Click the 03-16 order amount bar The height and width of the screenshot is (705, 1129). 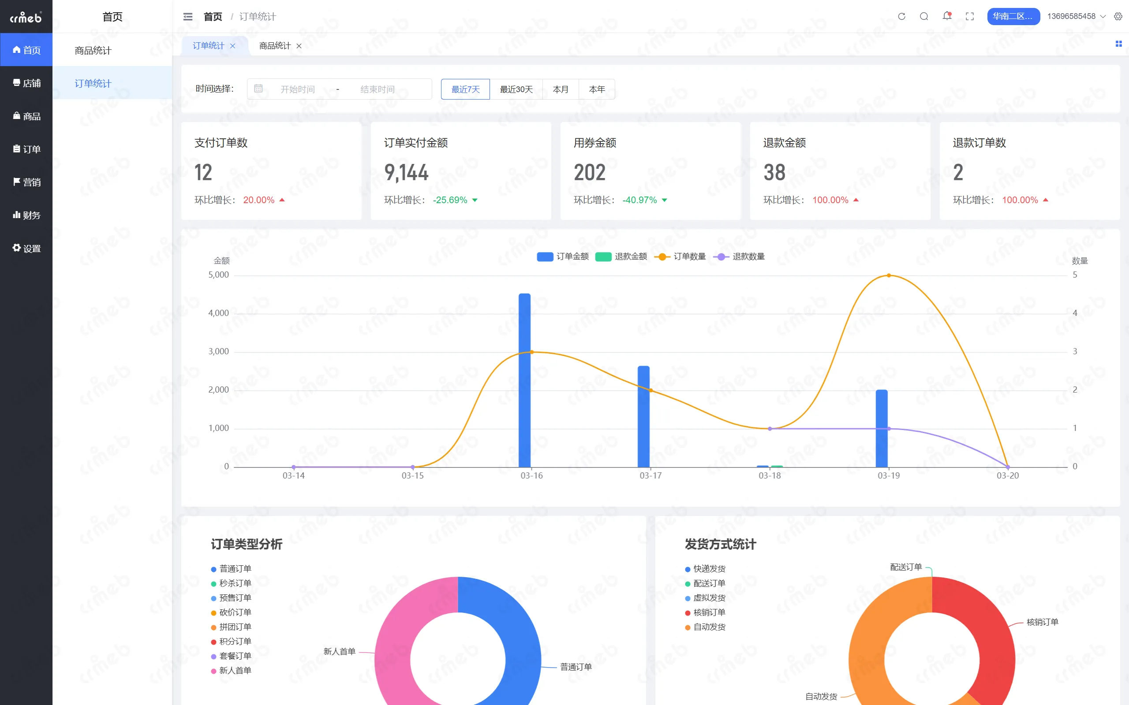point(524,380)
